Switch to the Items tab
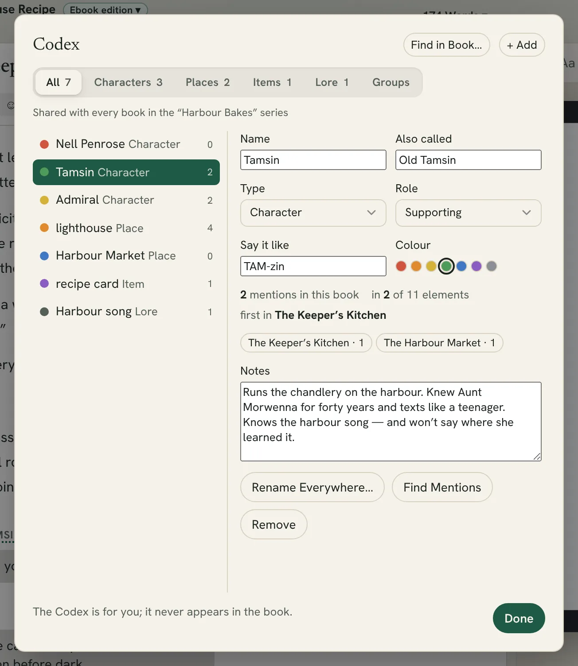The width and height of the screenshot is (578, 666). tap(272, 82)
